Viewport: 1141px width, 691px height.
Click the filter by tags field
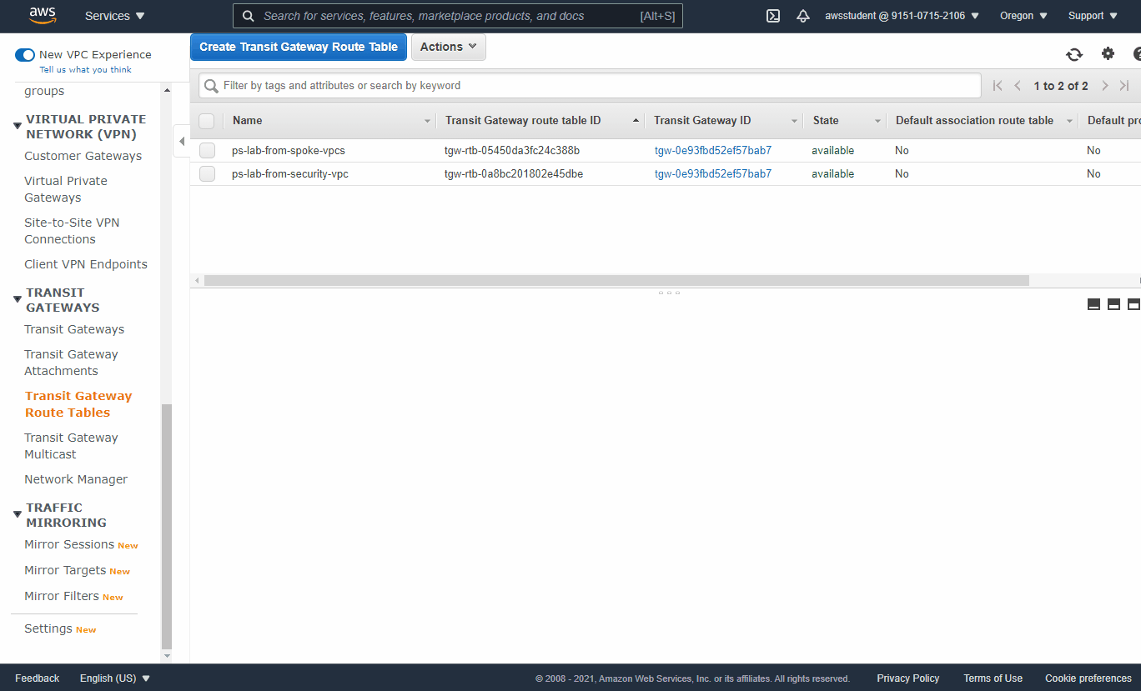point(590,86)
